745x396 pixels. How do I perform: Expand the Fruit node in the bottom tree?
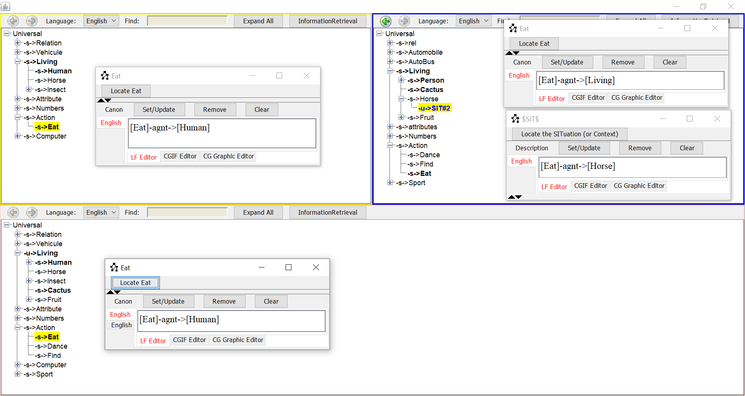click(29, 299)
